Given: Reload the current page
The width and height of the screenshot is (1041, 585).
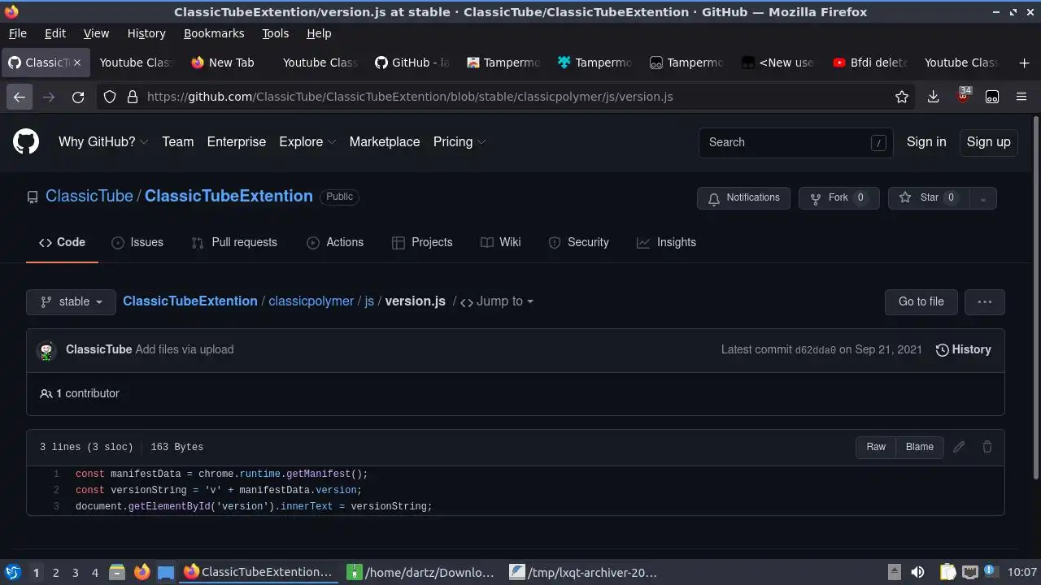Looking at the screenshot, I should (x=78, y=97).
